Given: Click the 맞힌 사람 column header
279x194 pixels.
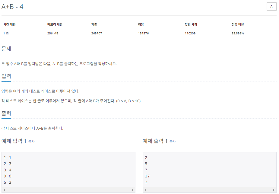Looking at the screenshot, I should pyautogui.click(x=191, y=24).
